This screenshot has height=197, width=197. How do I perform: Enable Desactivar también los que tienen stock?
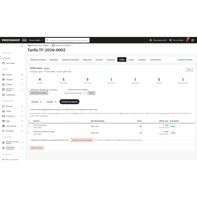[30, 140]
